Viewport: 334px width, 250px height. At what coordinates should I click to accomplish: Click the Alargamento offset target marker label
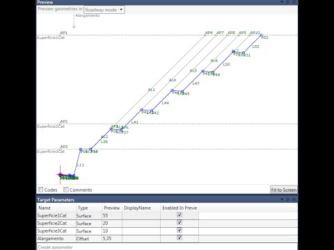click(x=87, y=15)
